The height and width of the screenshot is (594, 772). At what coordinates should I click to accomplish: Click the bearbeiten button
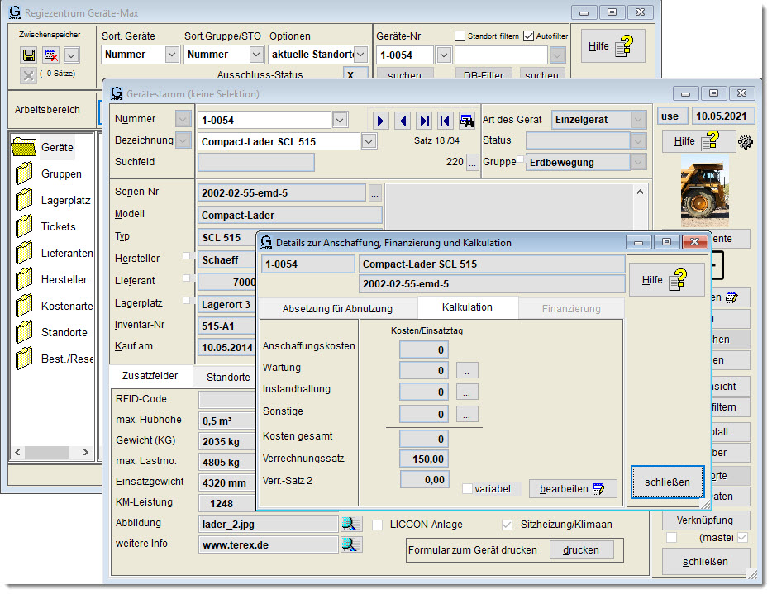(x=573, y=489)
